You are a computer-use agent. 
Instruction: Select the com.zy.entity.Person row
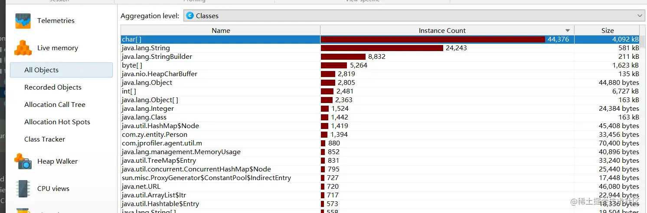coord(381,135)
